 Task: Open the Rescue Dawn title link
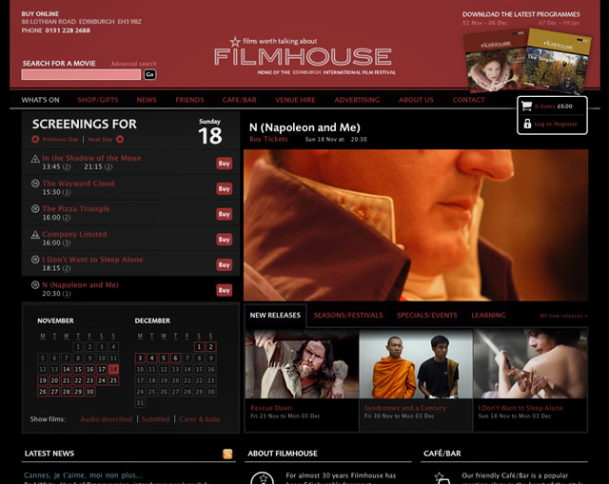[x=271, y=408]
